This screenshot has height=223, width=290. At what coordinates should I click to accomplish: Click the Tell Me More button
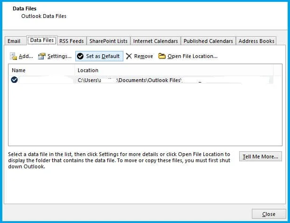pos(260,157)
